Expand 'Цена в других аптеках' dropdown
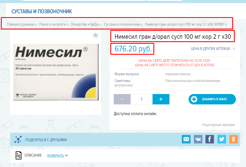The height and width of the screenshot is (167, 246). tap(213, 49)
